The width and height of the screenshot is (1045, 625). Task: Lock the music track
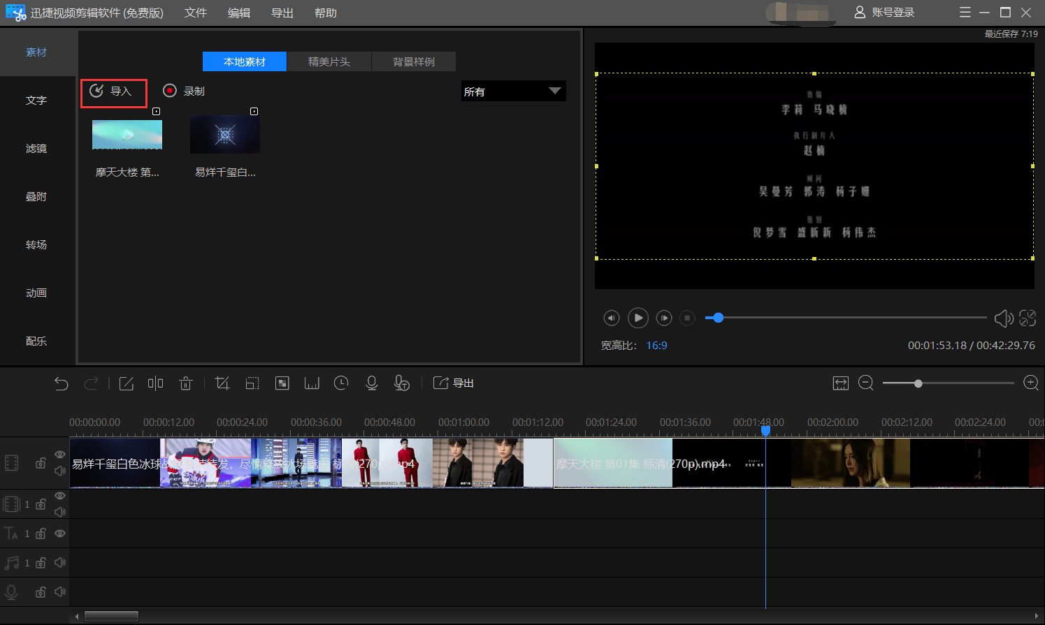coord(41,562)
